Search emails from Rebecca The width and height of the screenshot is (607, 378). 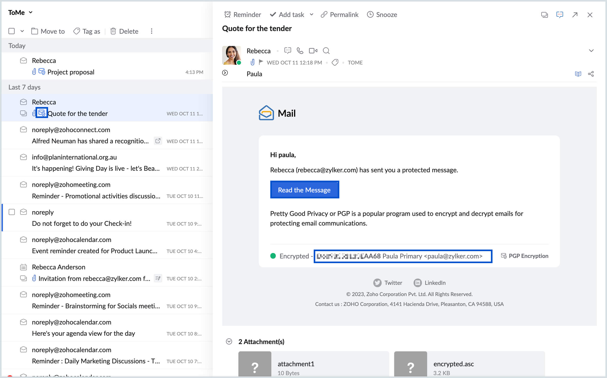click(326, 51)
